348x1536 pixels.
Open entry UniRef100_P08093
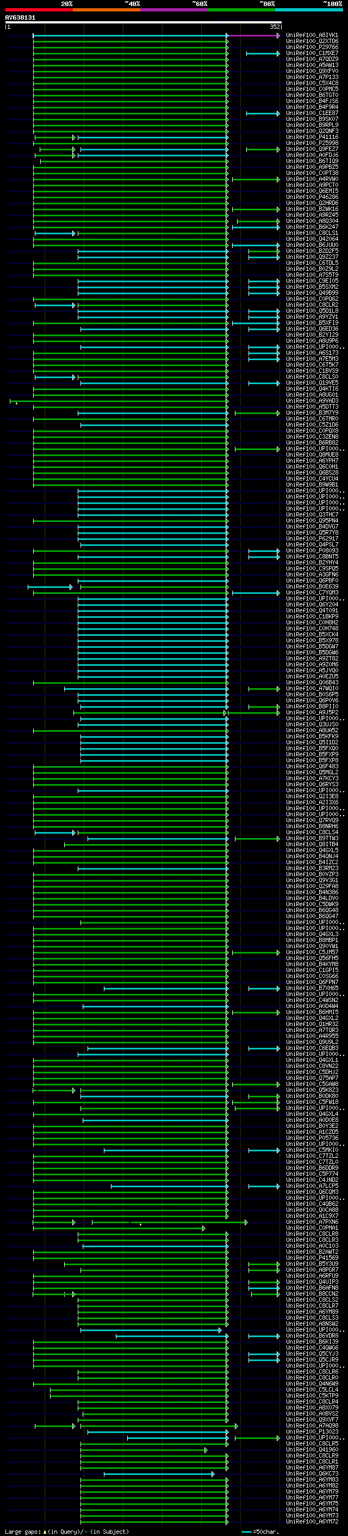coord(312,551)
